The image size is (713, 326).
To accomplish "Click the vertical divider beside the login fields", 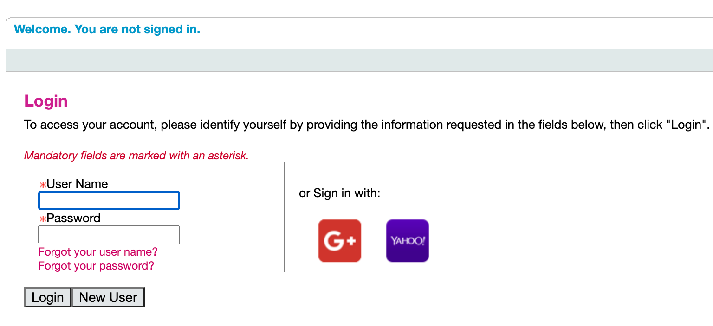I will [285, 217].
